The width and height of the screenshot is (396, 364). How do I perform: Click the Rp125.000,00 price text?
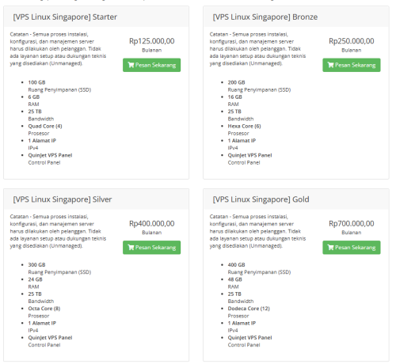click(152, 41)
